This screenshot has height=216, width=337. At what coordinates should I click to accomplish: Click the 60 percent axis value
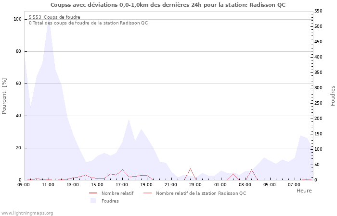pyautogui.click(x=18, y=84)
